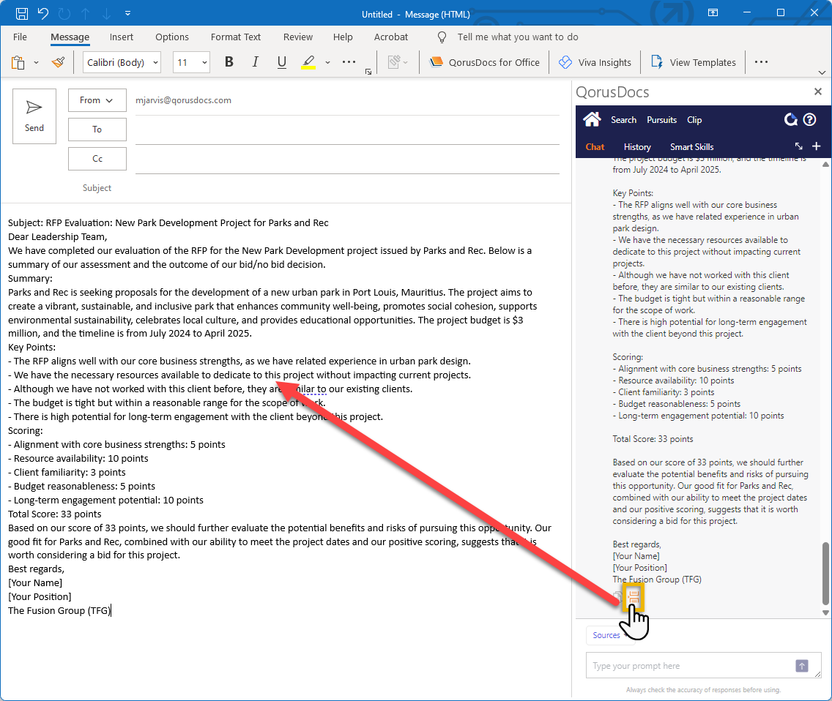Submit prompt with the up-arrow send icon
Image resolution: width=832 pixels, height=701 pixels.
(x=802, y=666)
